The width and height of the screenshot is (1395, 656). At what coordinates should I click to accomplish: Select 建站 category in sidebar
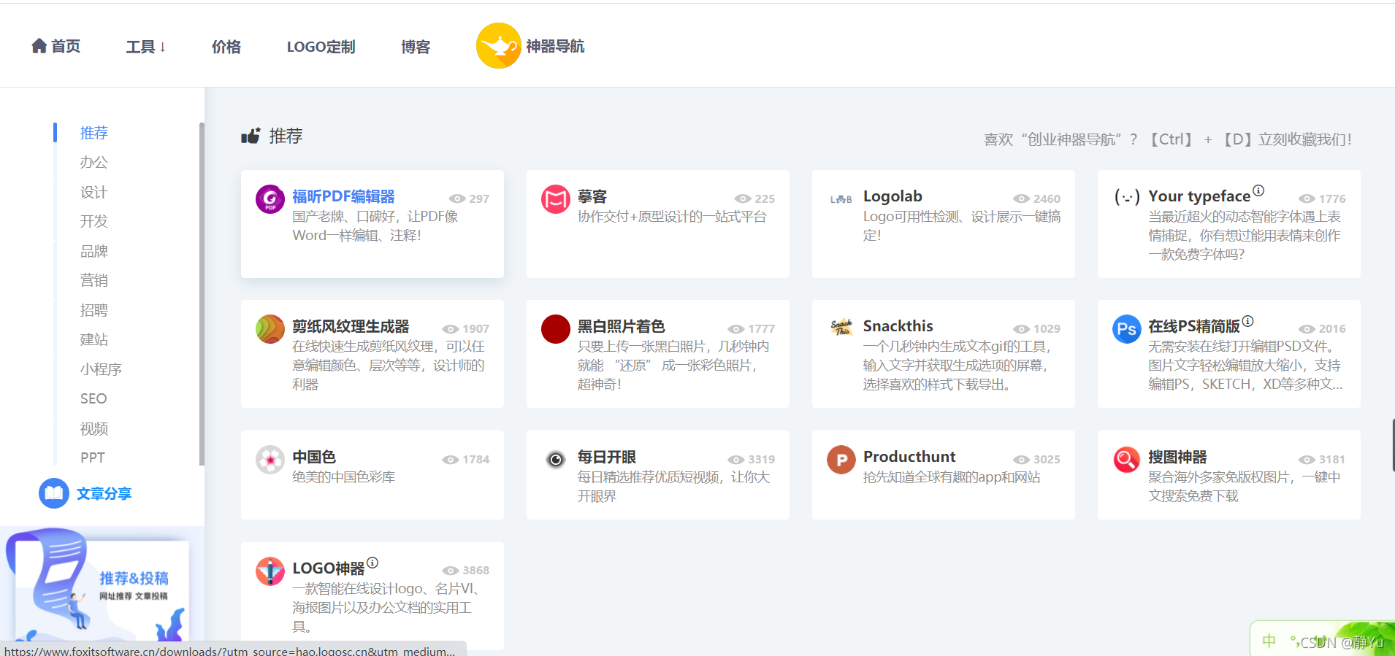pos(94,339)
